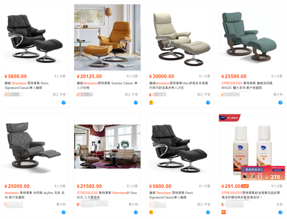
Task: Contact seller icon on MAGIC chair listing
Action: [x=280, y=102]
